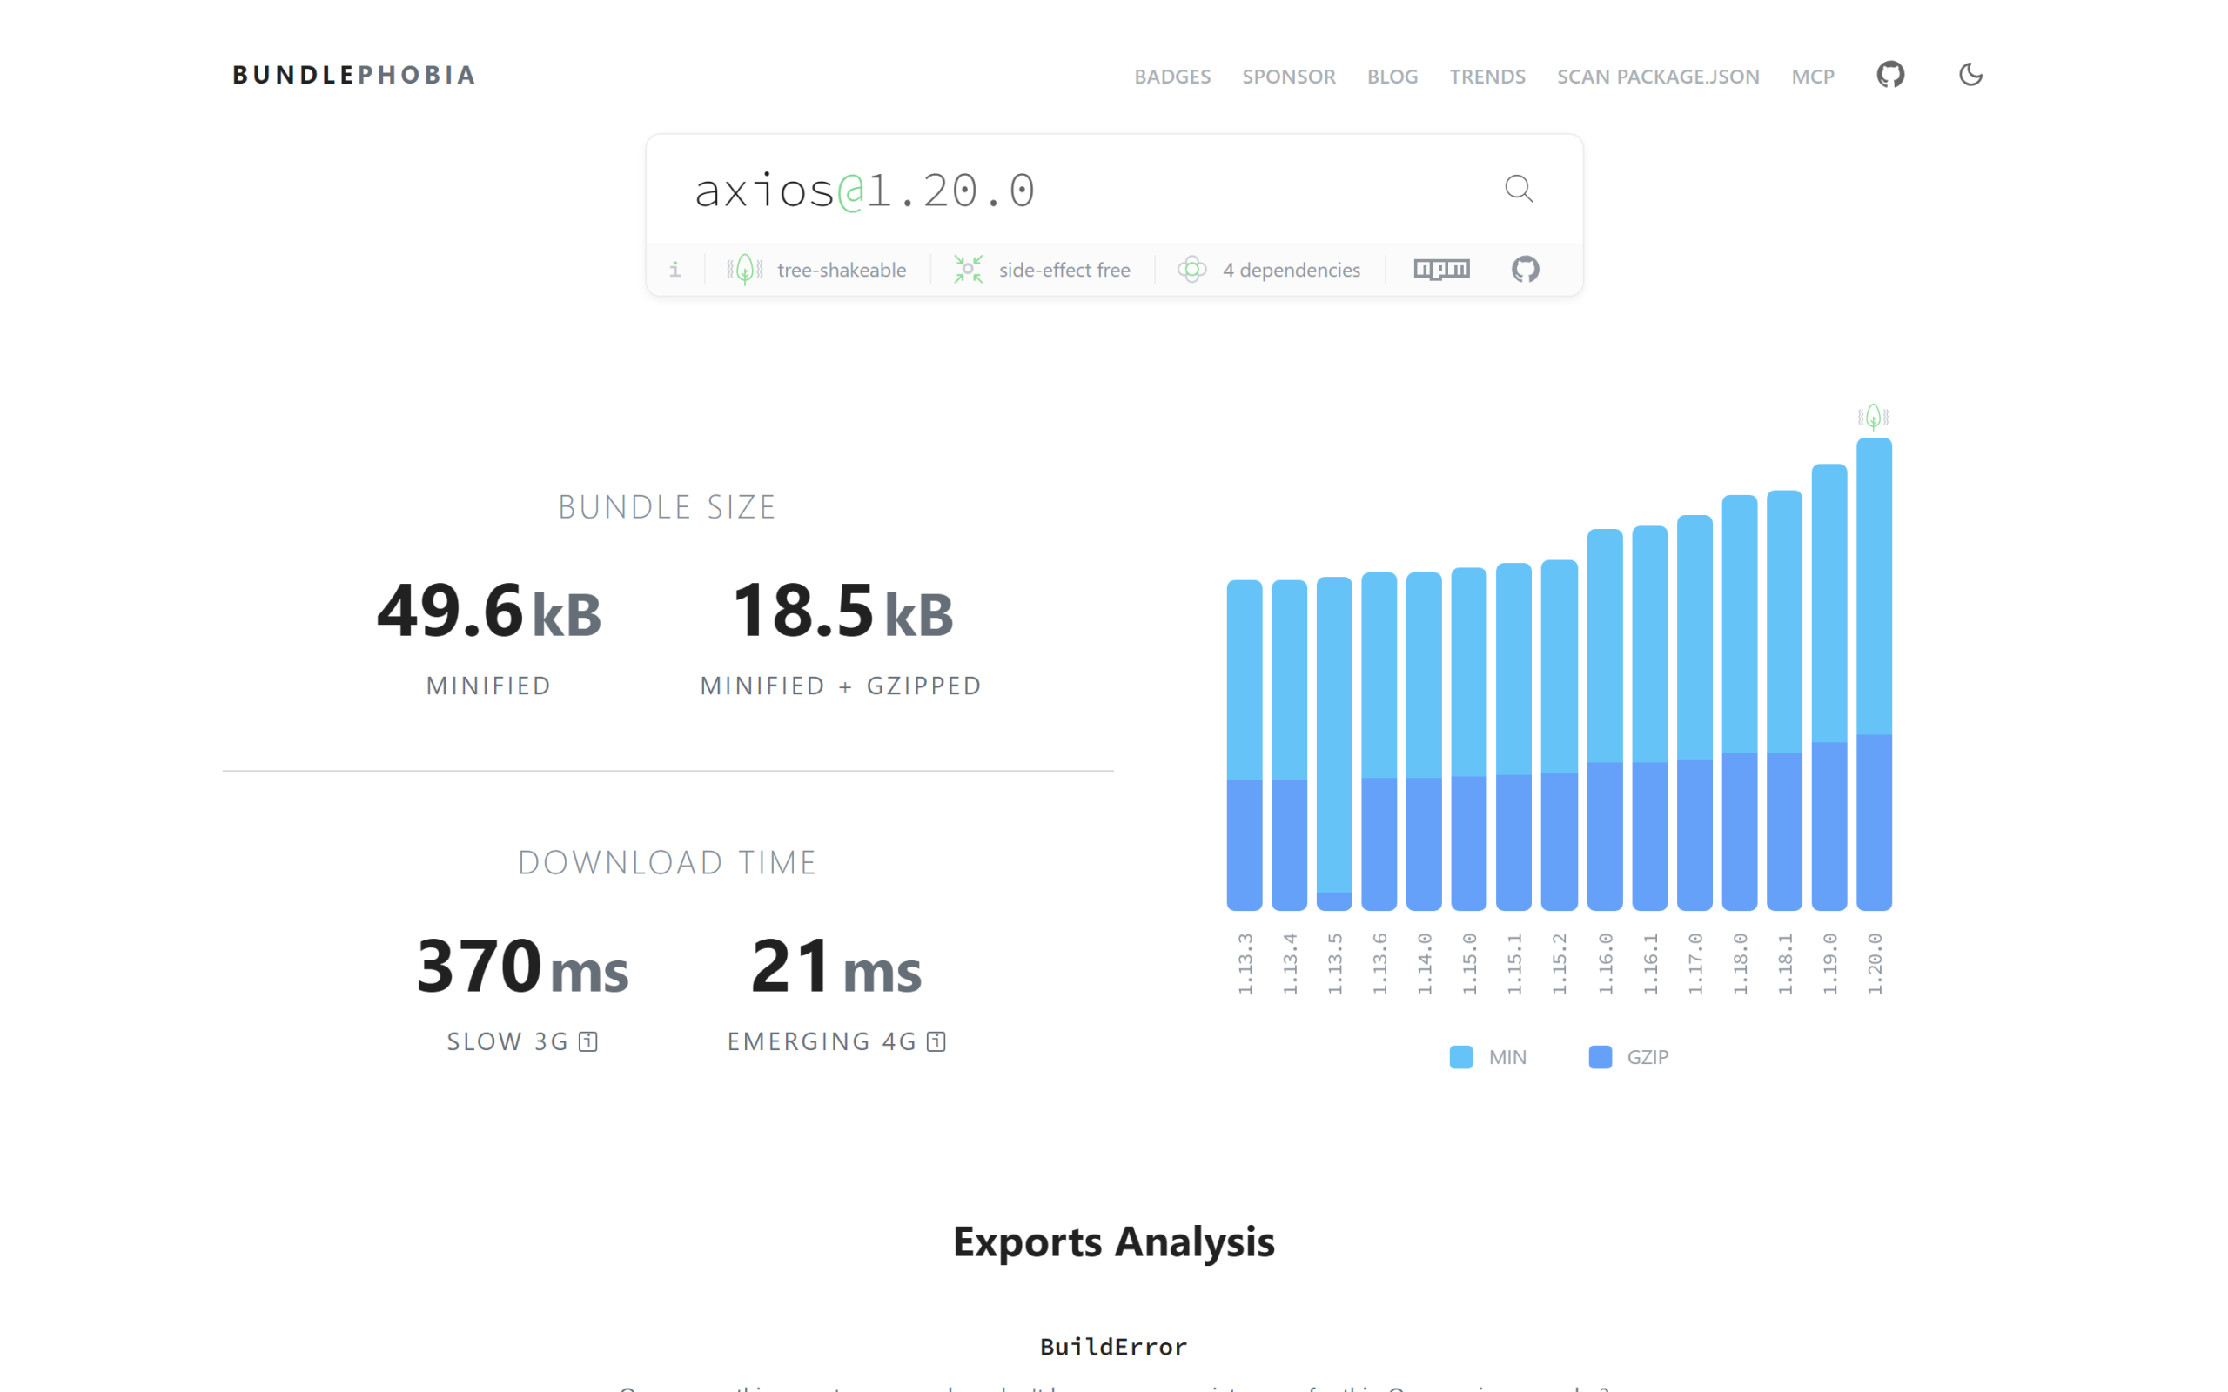Click the 'side-effect free' label

[1064, 270]
